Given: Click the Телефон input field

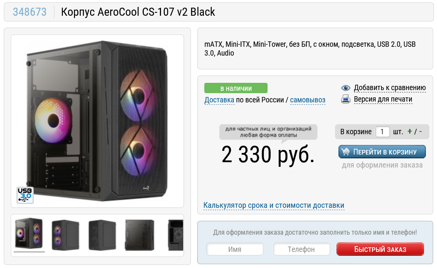Looking at the screenshot, I should coord(301,249).
